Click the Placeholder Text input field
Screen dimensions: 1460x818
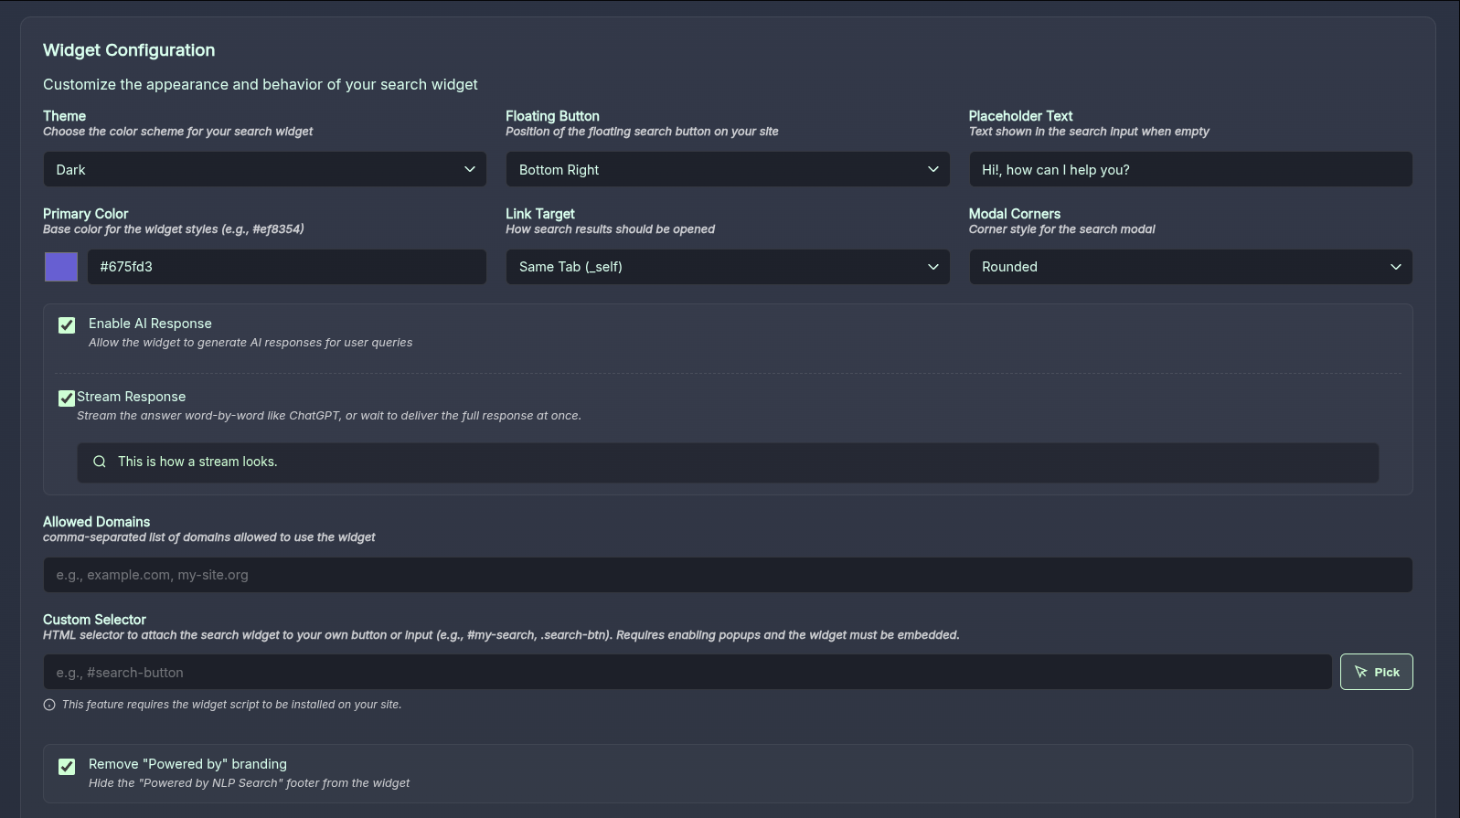(x=1190, y=169)
